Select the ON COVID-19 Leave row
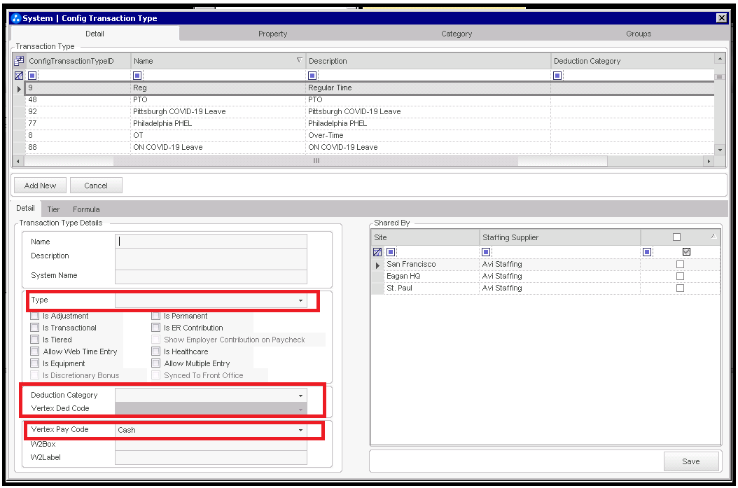Screen dimensions: 738x488 [x=370, y=147]
